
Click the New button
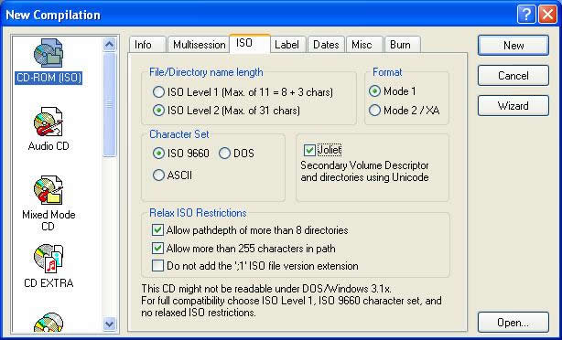[x=513, y=45]
